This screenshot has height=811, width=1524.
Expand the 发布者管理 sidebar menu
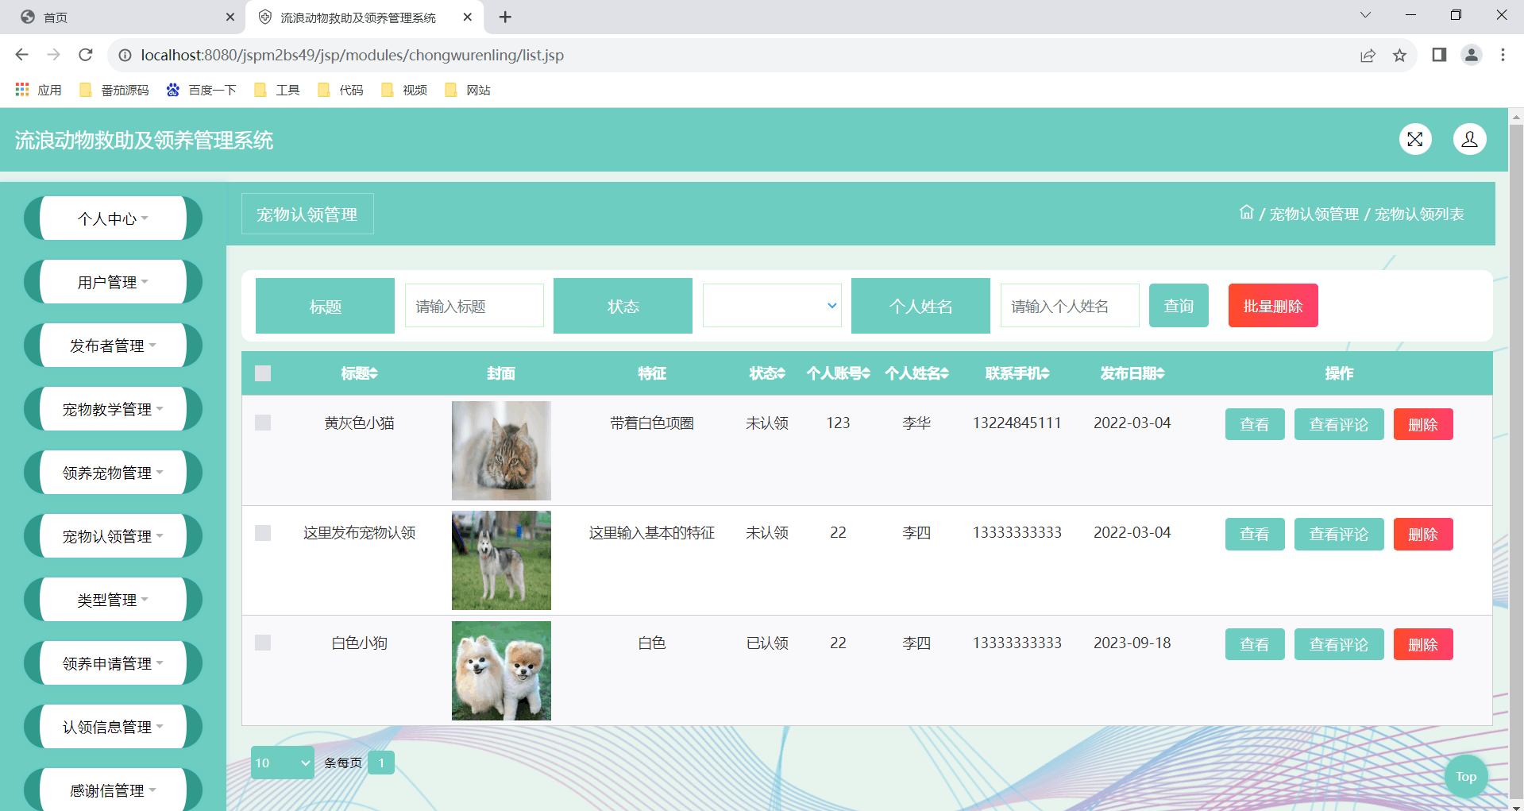pyautogui.click(x=113, y=346)
